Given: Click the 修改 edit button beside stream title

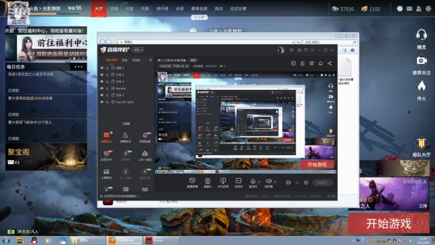Looking at the screenshot, I should point(193,60).
